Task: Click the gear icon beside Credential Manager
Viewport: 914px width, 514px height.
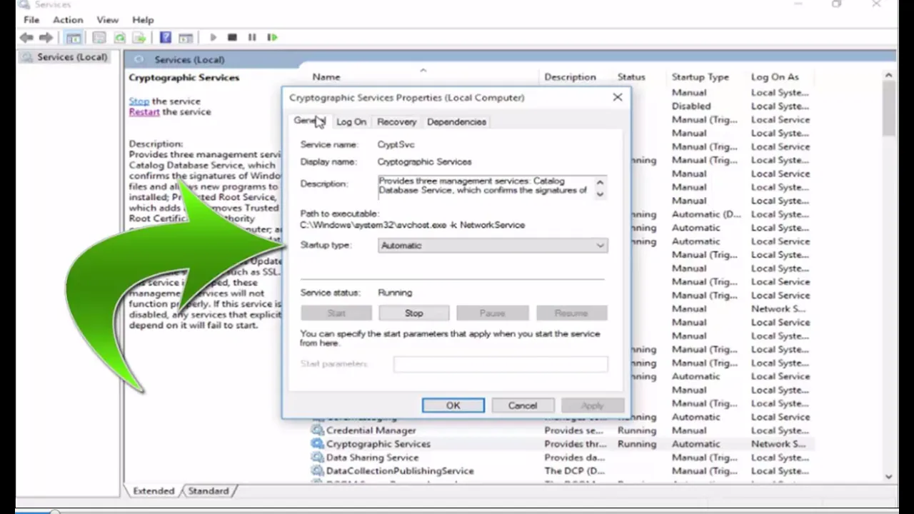Action: 317,430
